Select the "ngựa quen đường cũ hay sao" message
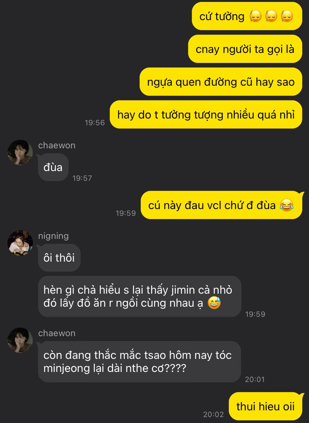The width and height of the screenshot is (309, 423). click(221, 82)
